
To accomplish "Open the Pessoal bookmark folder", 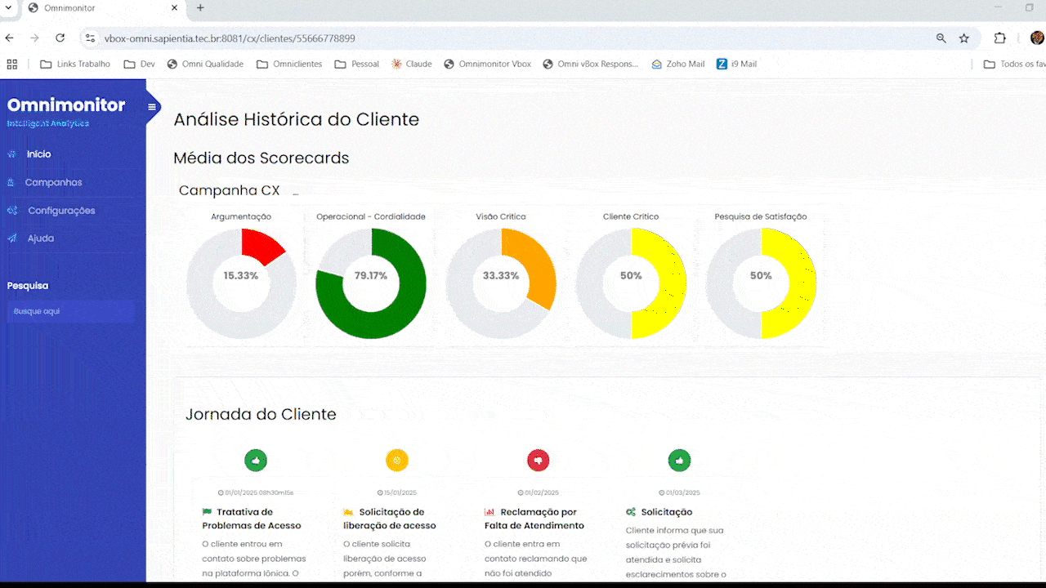I will [357, 64].
